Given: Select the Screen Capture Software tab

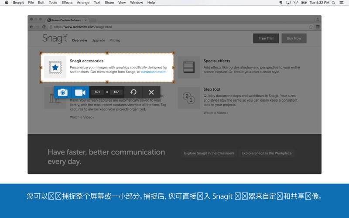Looking at the screenshot, I should pyautogui.click(x=67, y=20).
